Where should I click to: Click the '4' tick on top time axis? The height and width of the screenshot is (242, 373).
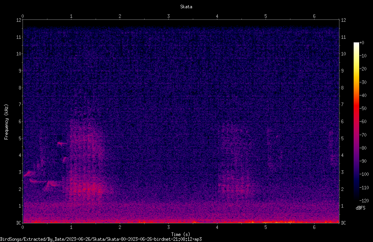[x=217, y=16]
